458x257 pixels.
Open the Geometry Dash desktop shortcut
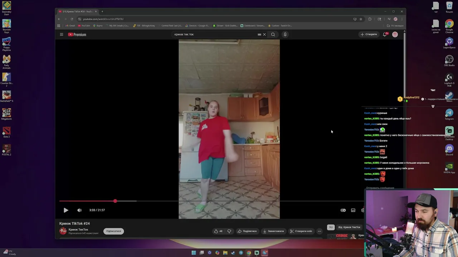pyautogui.click(x=6, y=9)
